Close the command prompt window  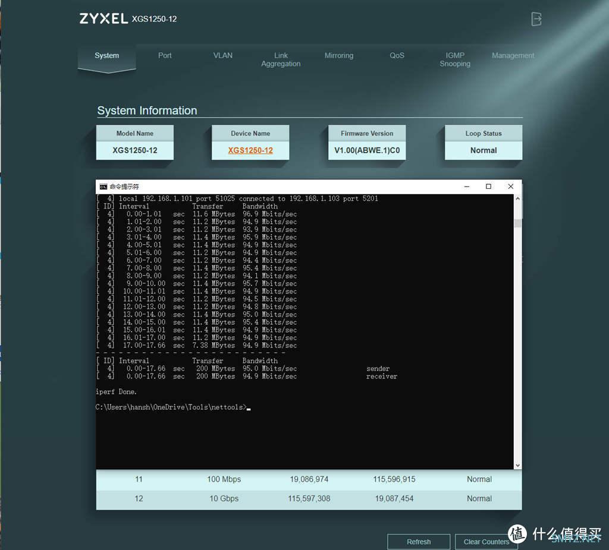point(511,187)
